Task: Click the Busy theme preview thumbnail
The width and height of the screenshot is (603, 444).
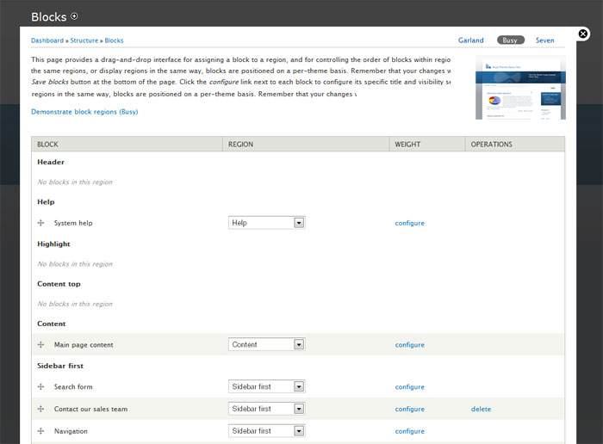Action: [x=520, y=88]
